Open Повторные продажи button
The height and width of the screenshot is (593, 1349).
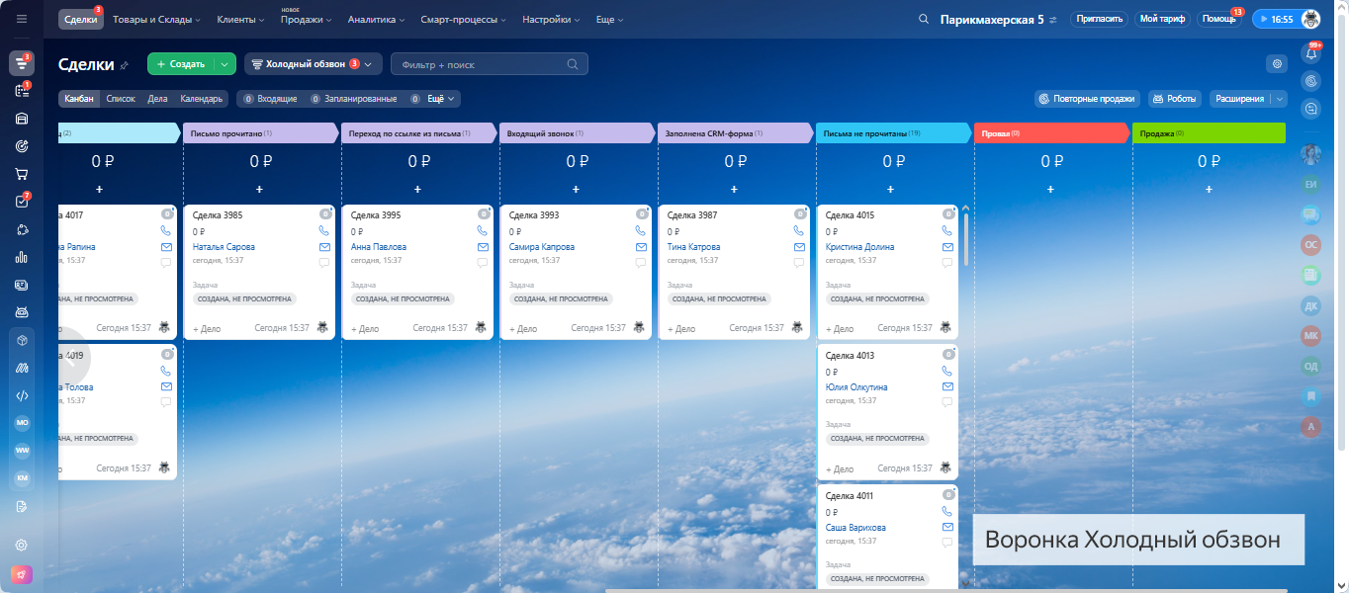[1088, 99]
